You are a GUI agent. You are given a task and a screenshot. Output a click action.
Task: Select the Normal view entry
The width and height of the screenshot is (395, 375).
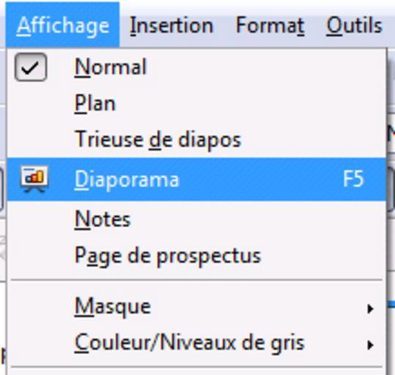tap(196, 67)
